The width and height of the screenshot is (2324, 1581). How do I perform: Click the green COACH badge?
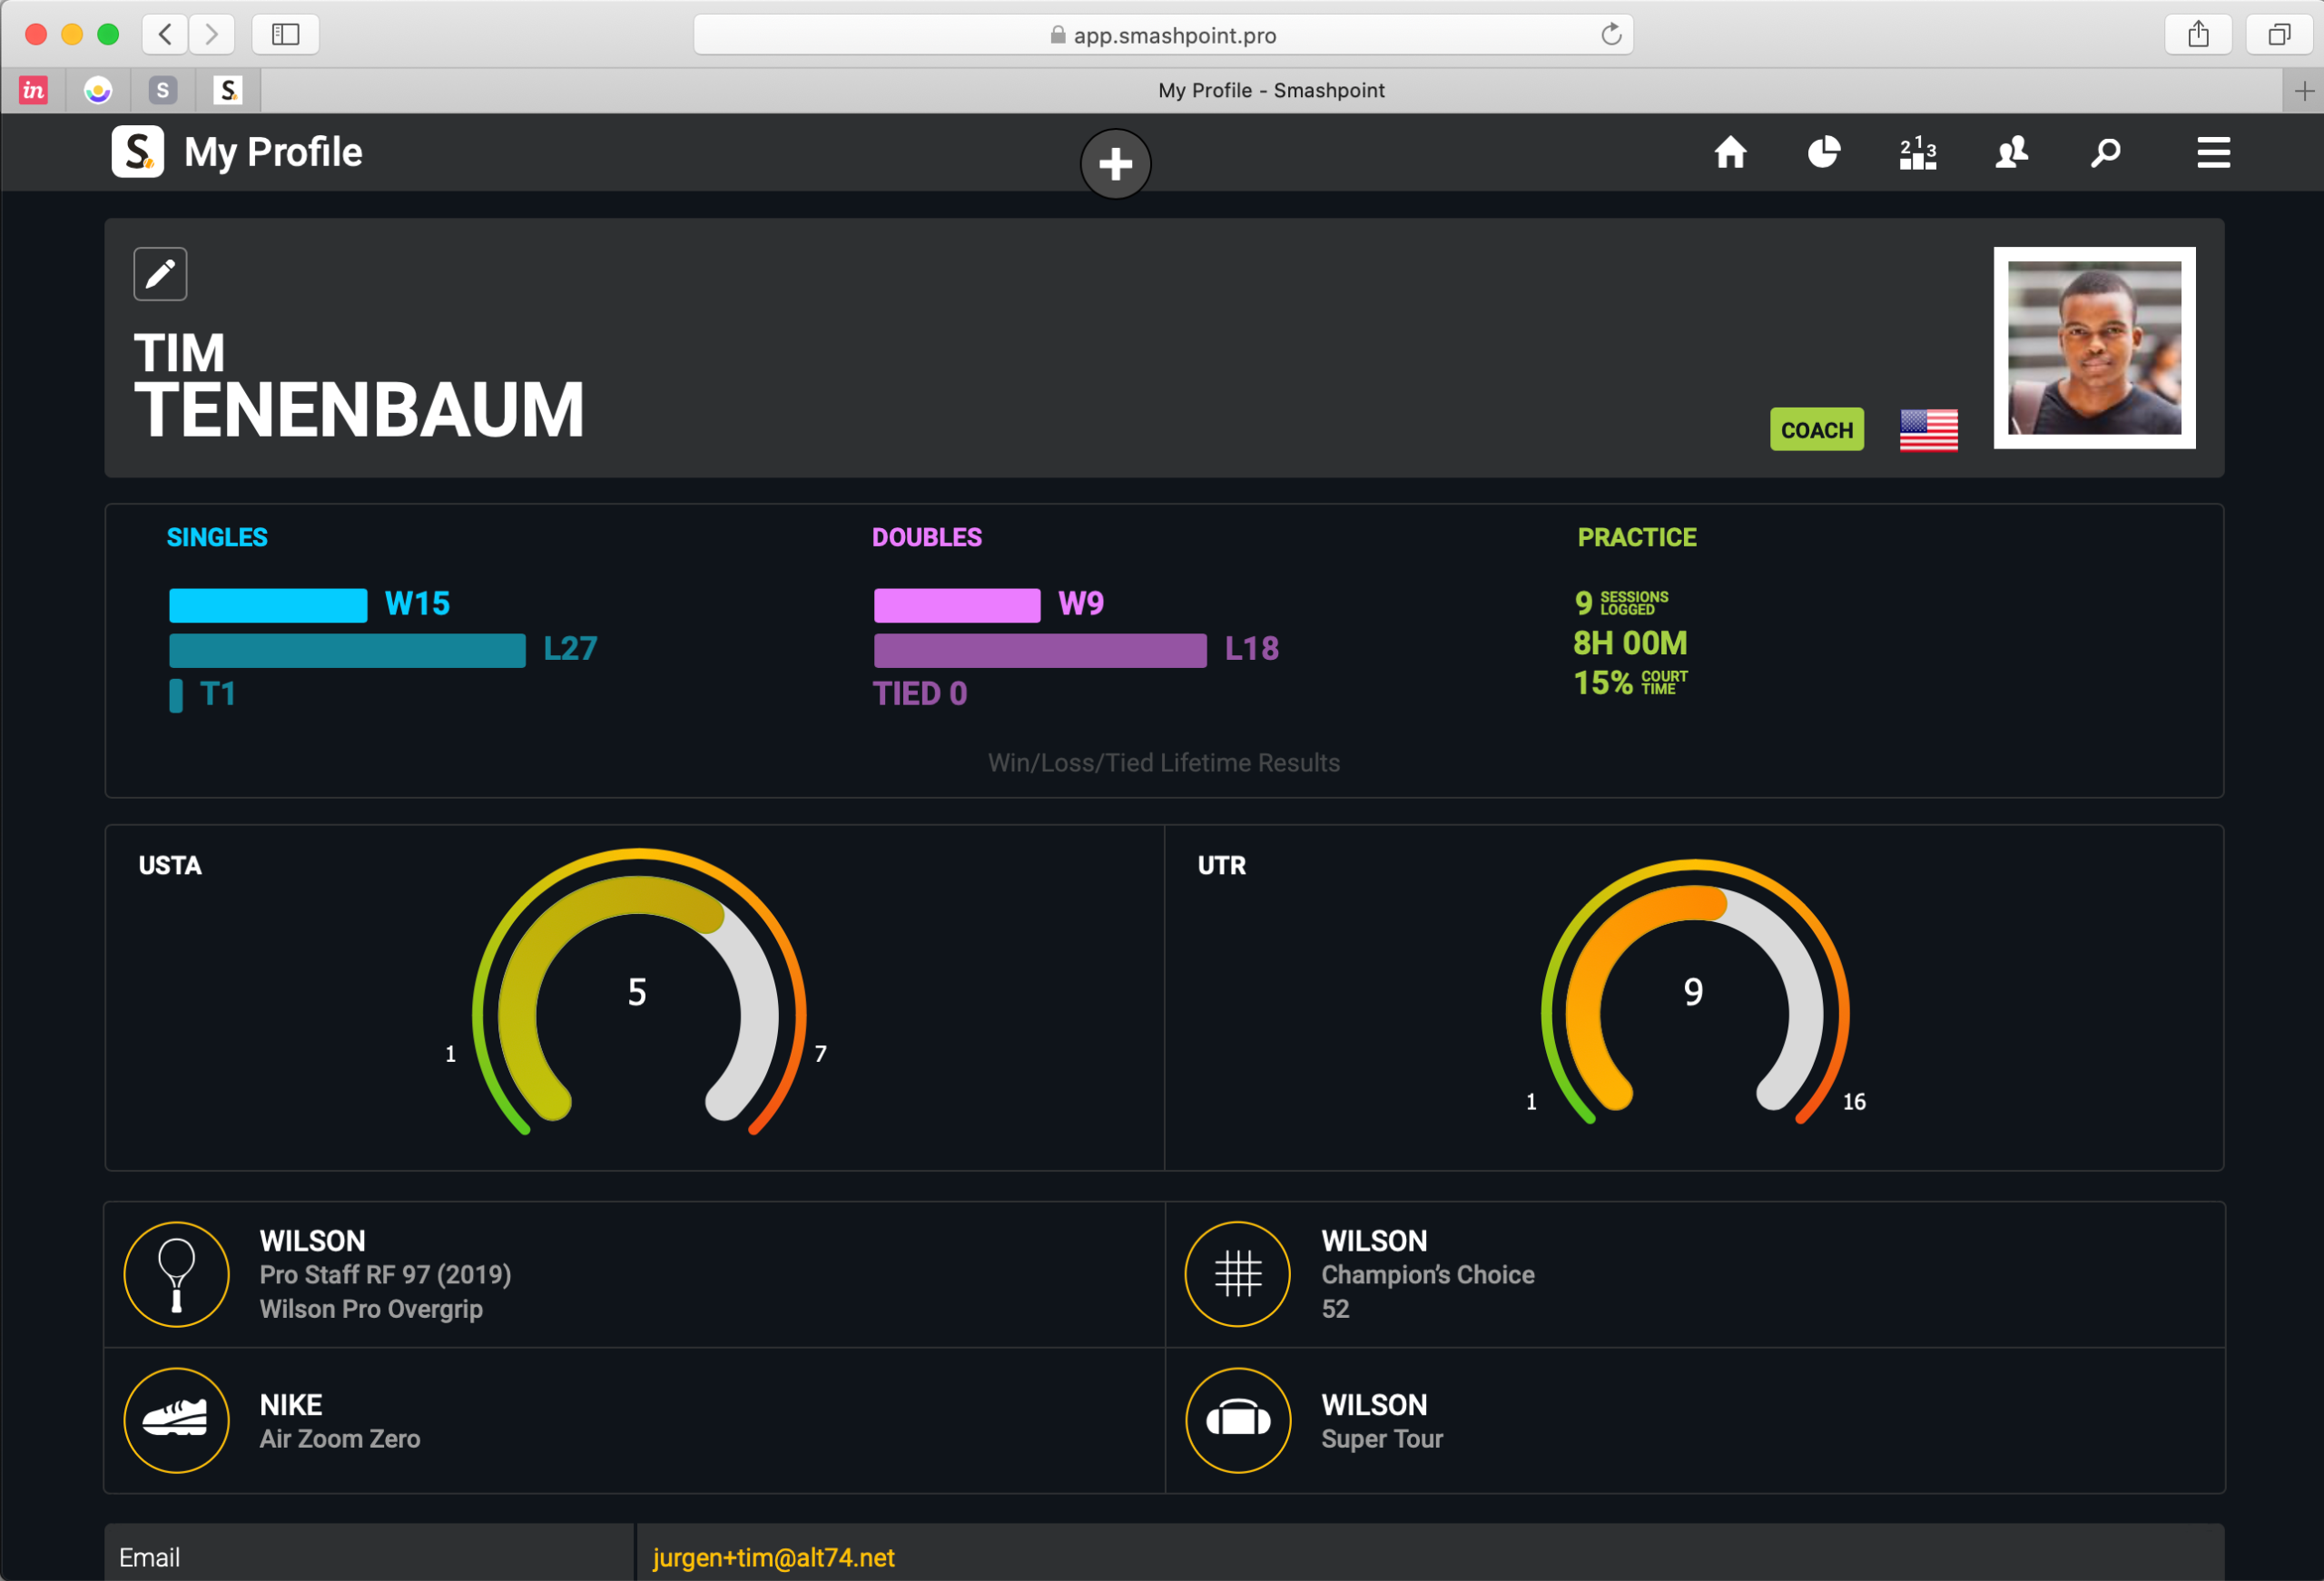pyautogui.click(x=1816, y=430)
